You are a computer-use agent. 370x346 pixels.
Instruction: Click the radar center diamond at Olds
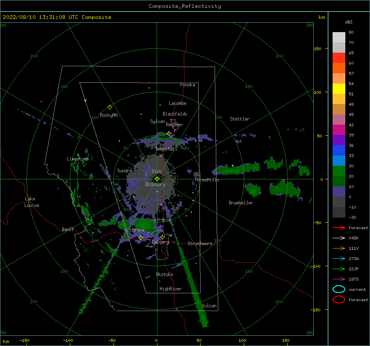point(157,179)
